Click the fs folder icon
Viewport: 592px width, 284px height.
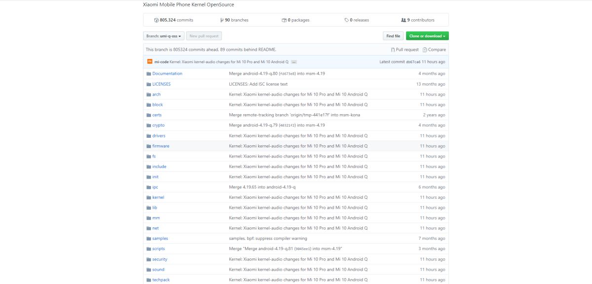pyautogui.click(x=148, y=157)
